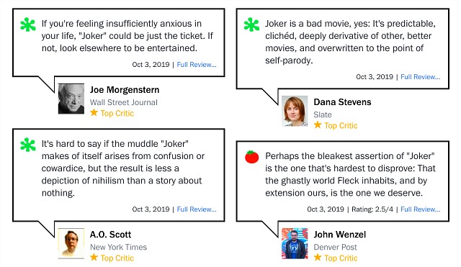Click the Top Critic star under Wall Street Journal
Image resolution: width=461 pixels, height=267 pixels.
point(94,113)
